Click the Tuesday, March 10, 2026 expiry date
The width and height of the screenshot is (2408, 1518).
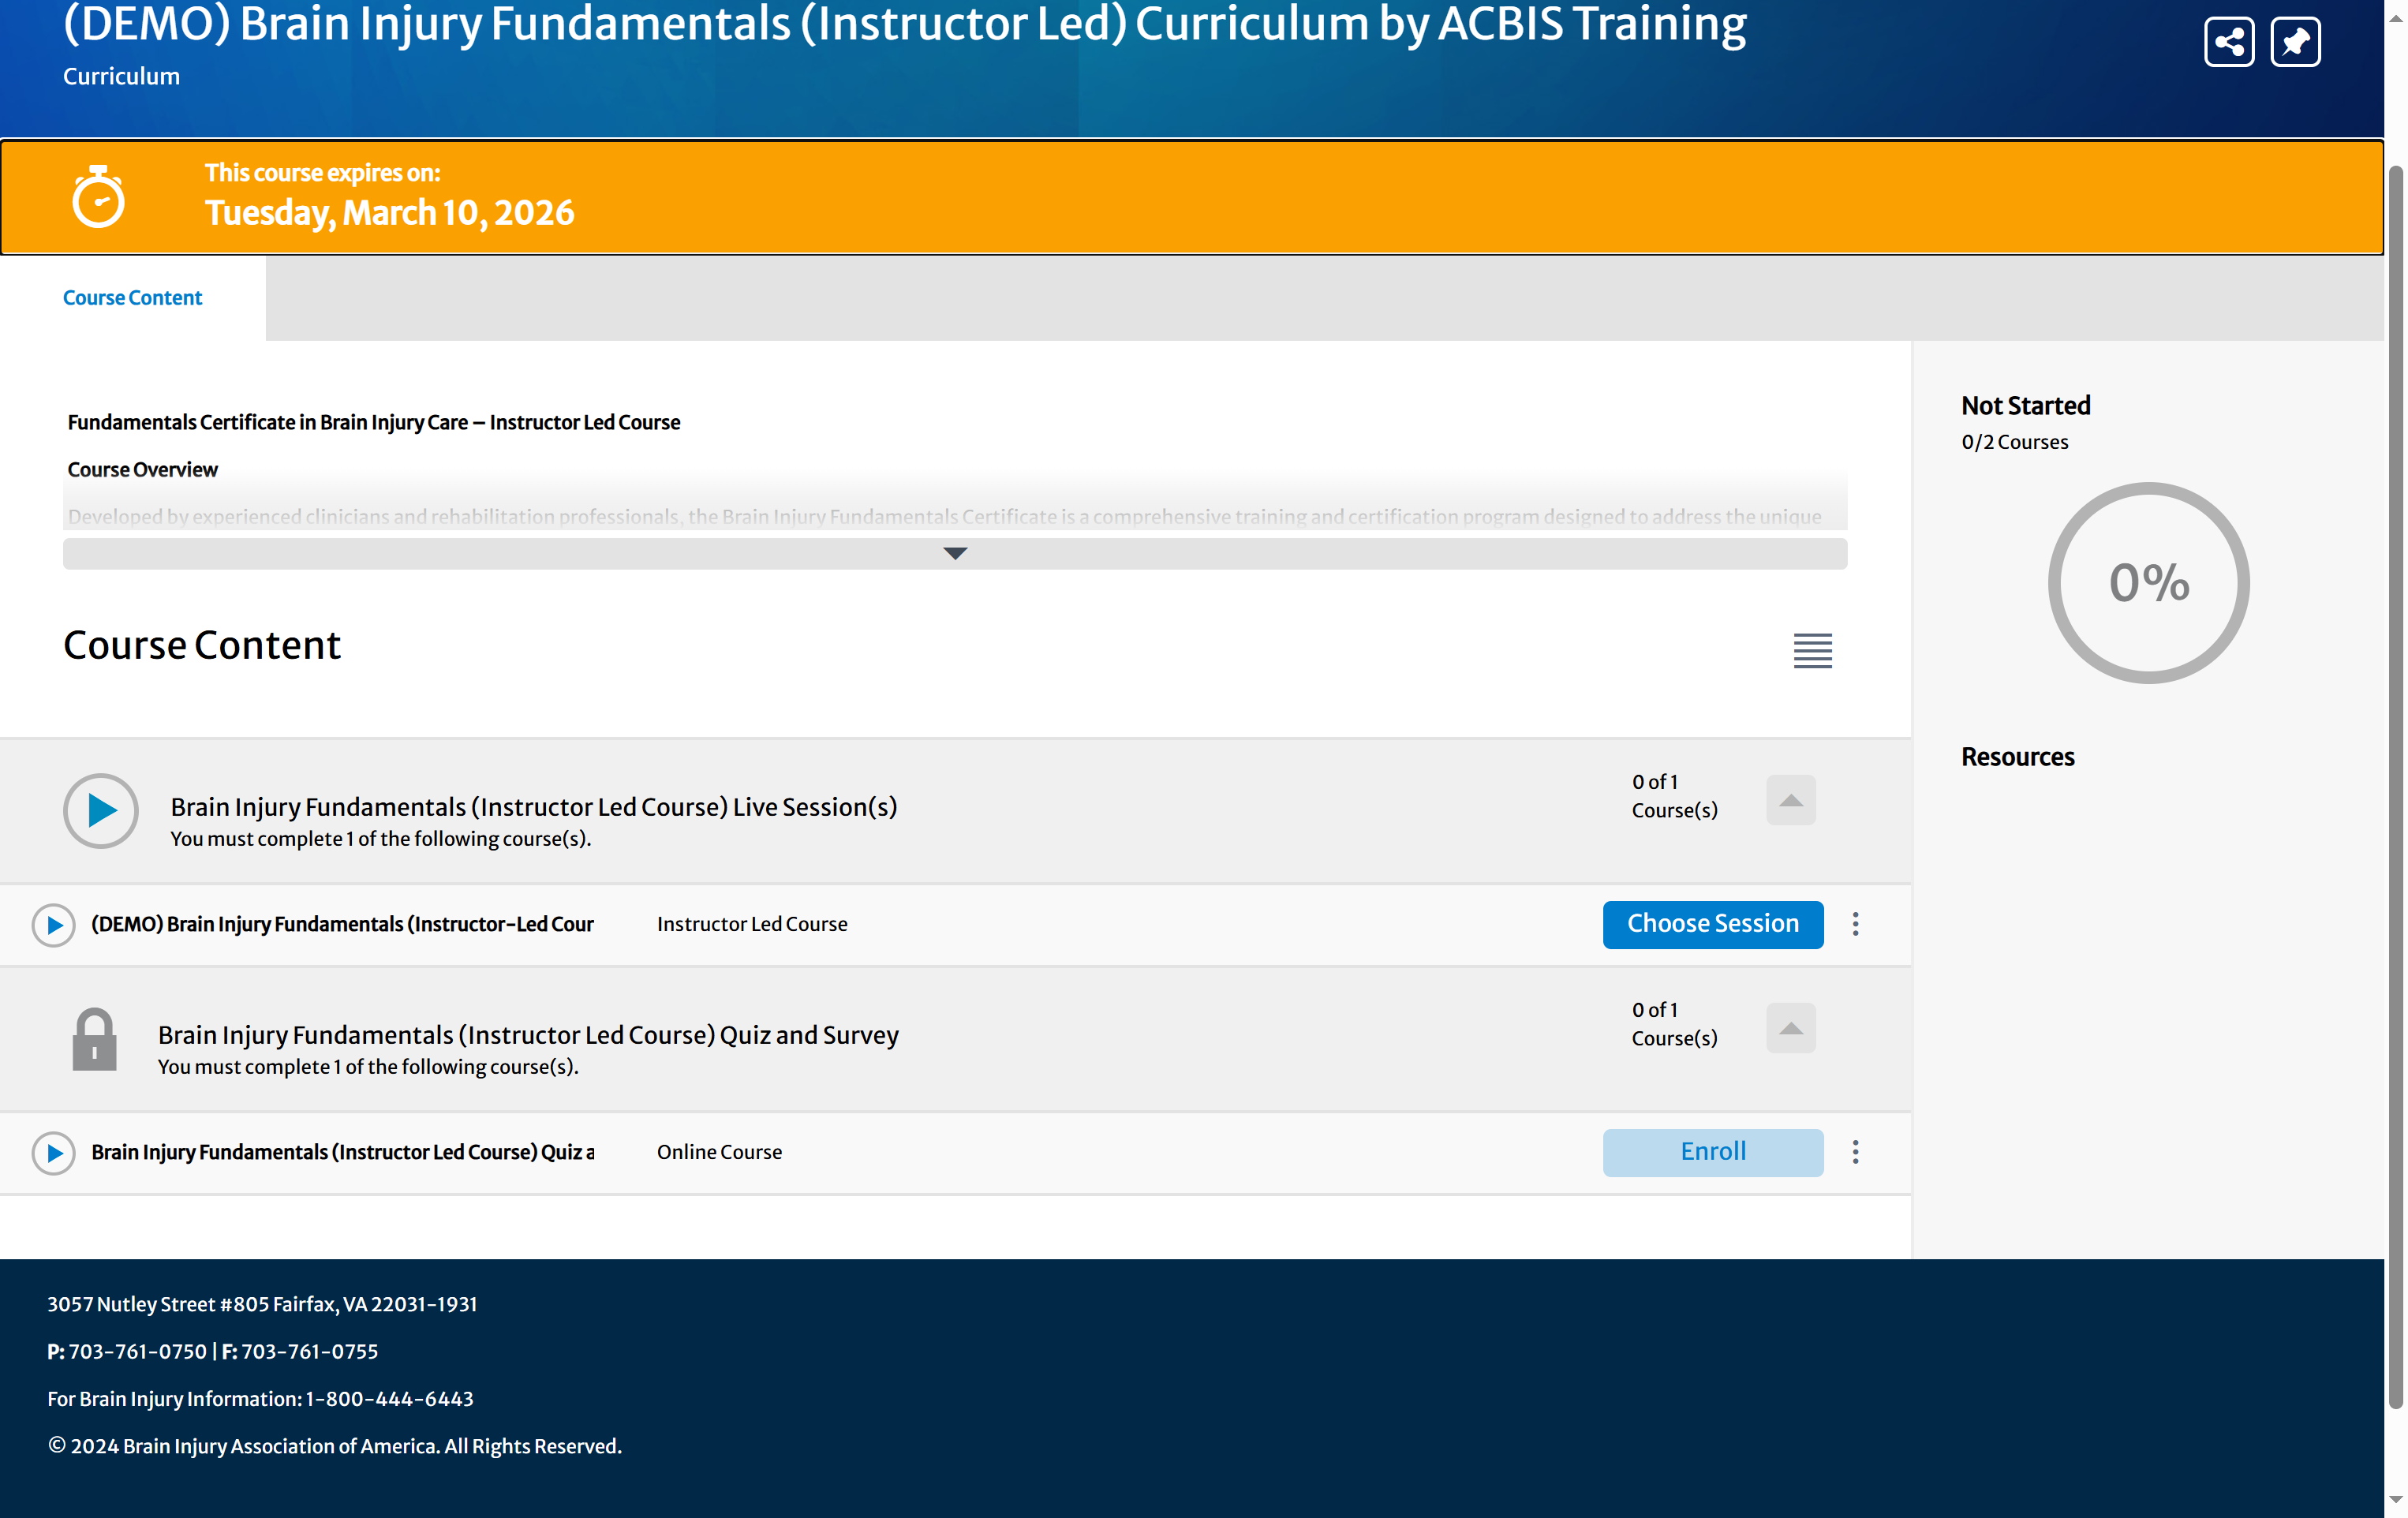389,213
